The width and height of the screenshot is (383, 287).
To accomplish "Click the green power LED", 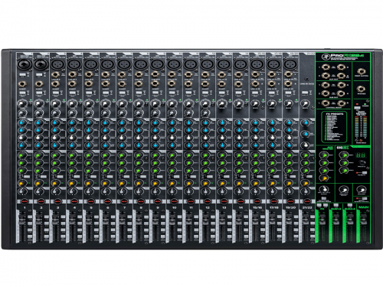I will 365,104.
